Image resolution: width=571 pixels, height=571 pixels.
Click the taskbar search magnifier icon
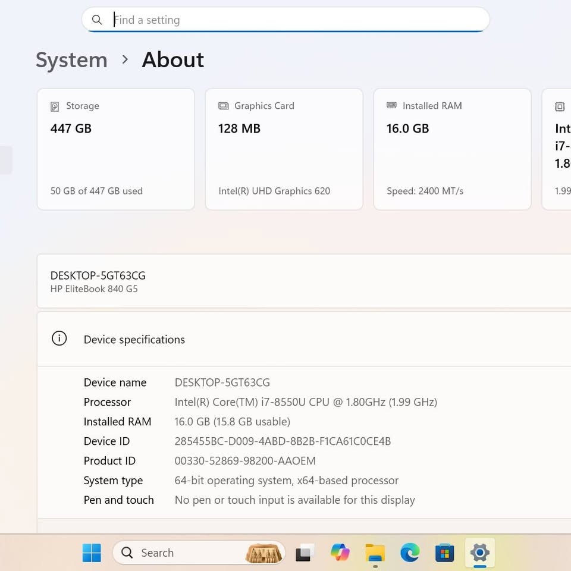point(127,553)
